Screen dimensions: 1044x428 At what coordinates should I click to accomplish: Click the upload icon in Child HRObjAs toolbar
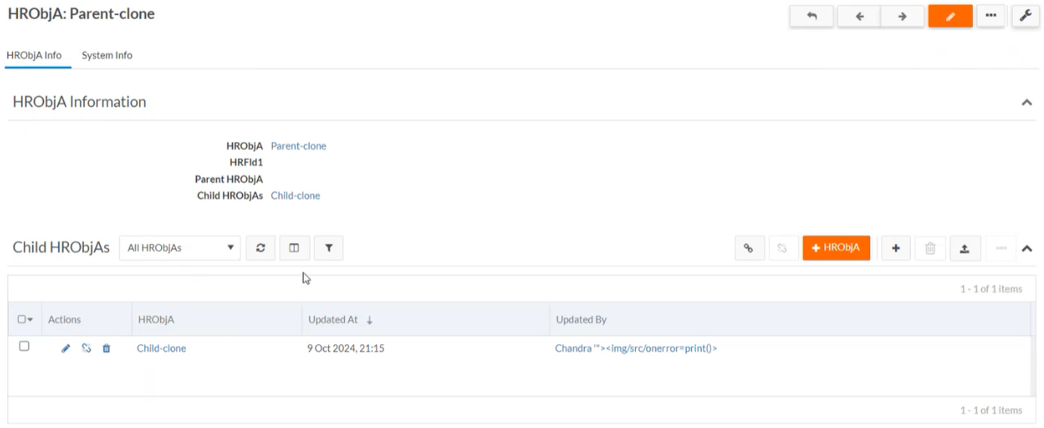click(965, 248)
